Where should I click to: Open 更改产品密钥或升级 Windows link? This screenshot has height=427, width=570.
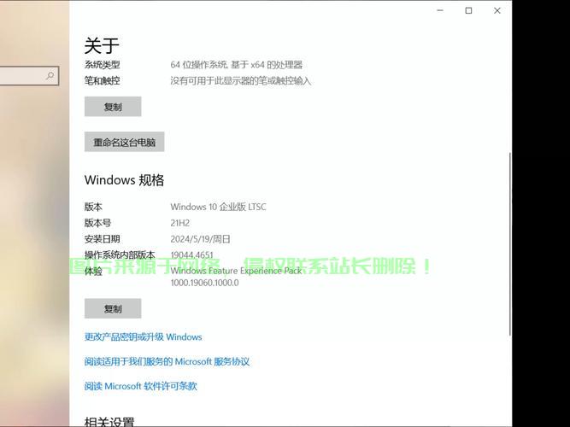tap(143, 336)
